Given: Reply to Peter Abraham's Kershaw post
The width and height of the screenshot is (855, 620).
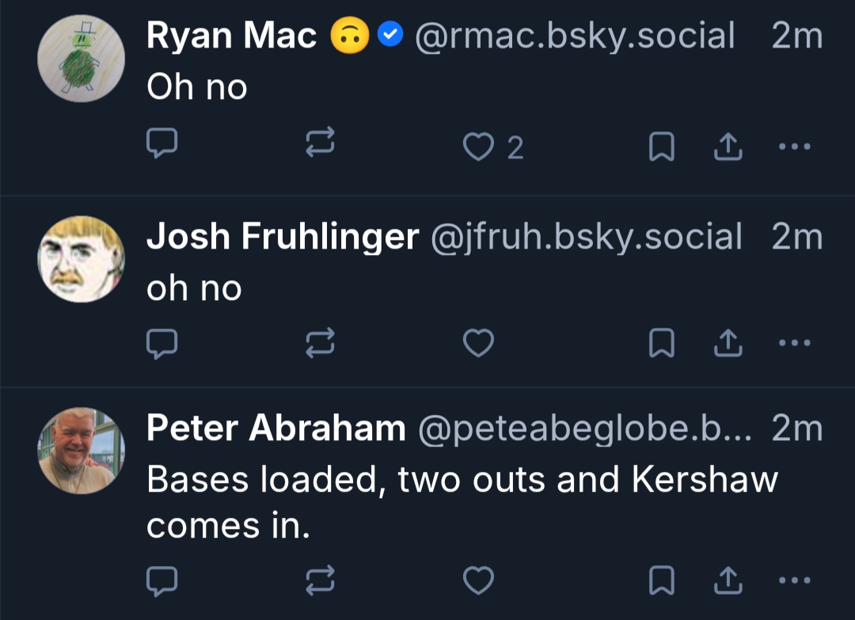Looking at the screenshot, I should pyautogui.click(x=161, y=582).
